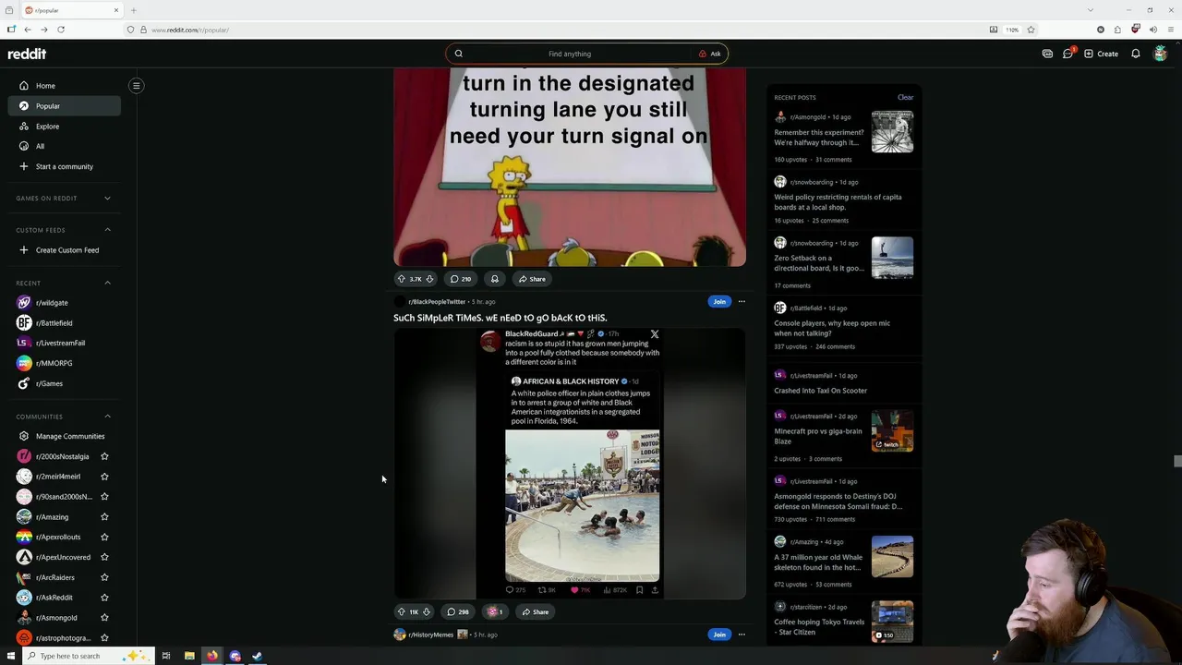Open notifications bell
Image resolution: width=1182 pixels, height=665 pixels.
[x=1135, y=54]
